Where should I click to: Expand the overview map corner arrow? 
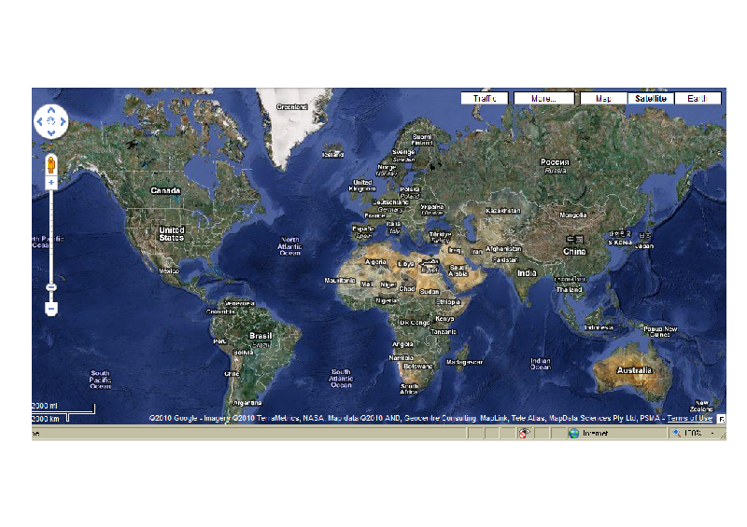[721, 419]
